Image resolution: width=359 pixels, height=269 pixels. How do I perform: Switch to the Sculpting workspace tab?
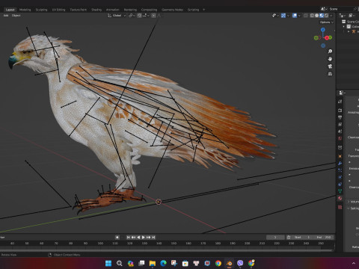pyautogui.click(x=41, y=10)
